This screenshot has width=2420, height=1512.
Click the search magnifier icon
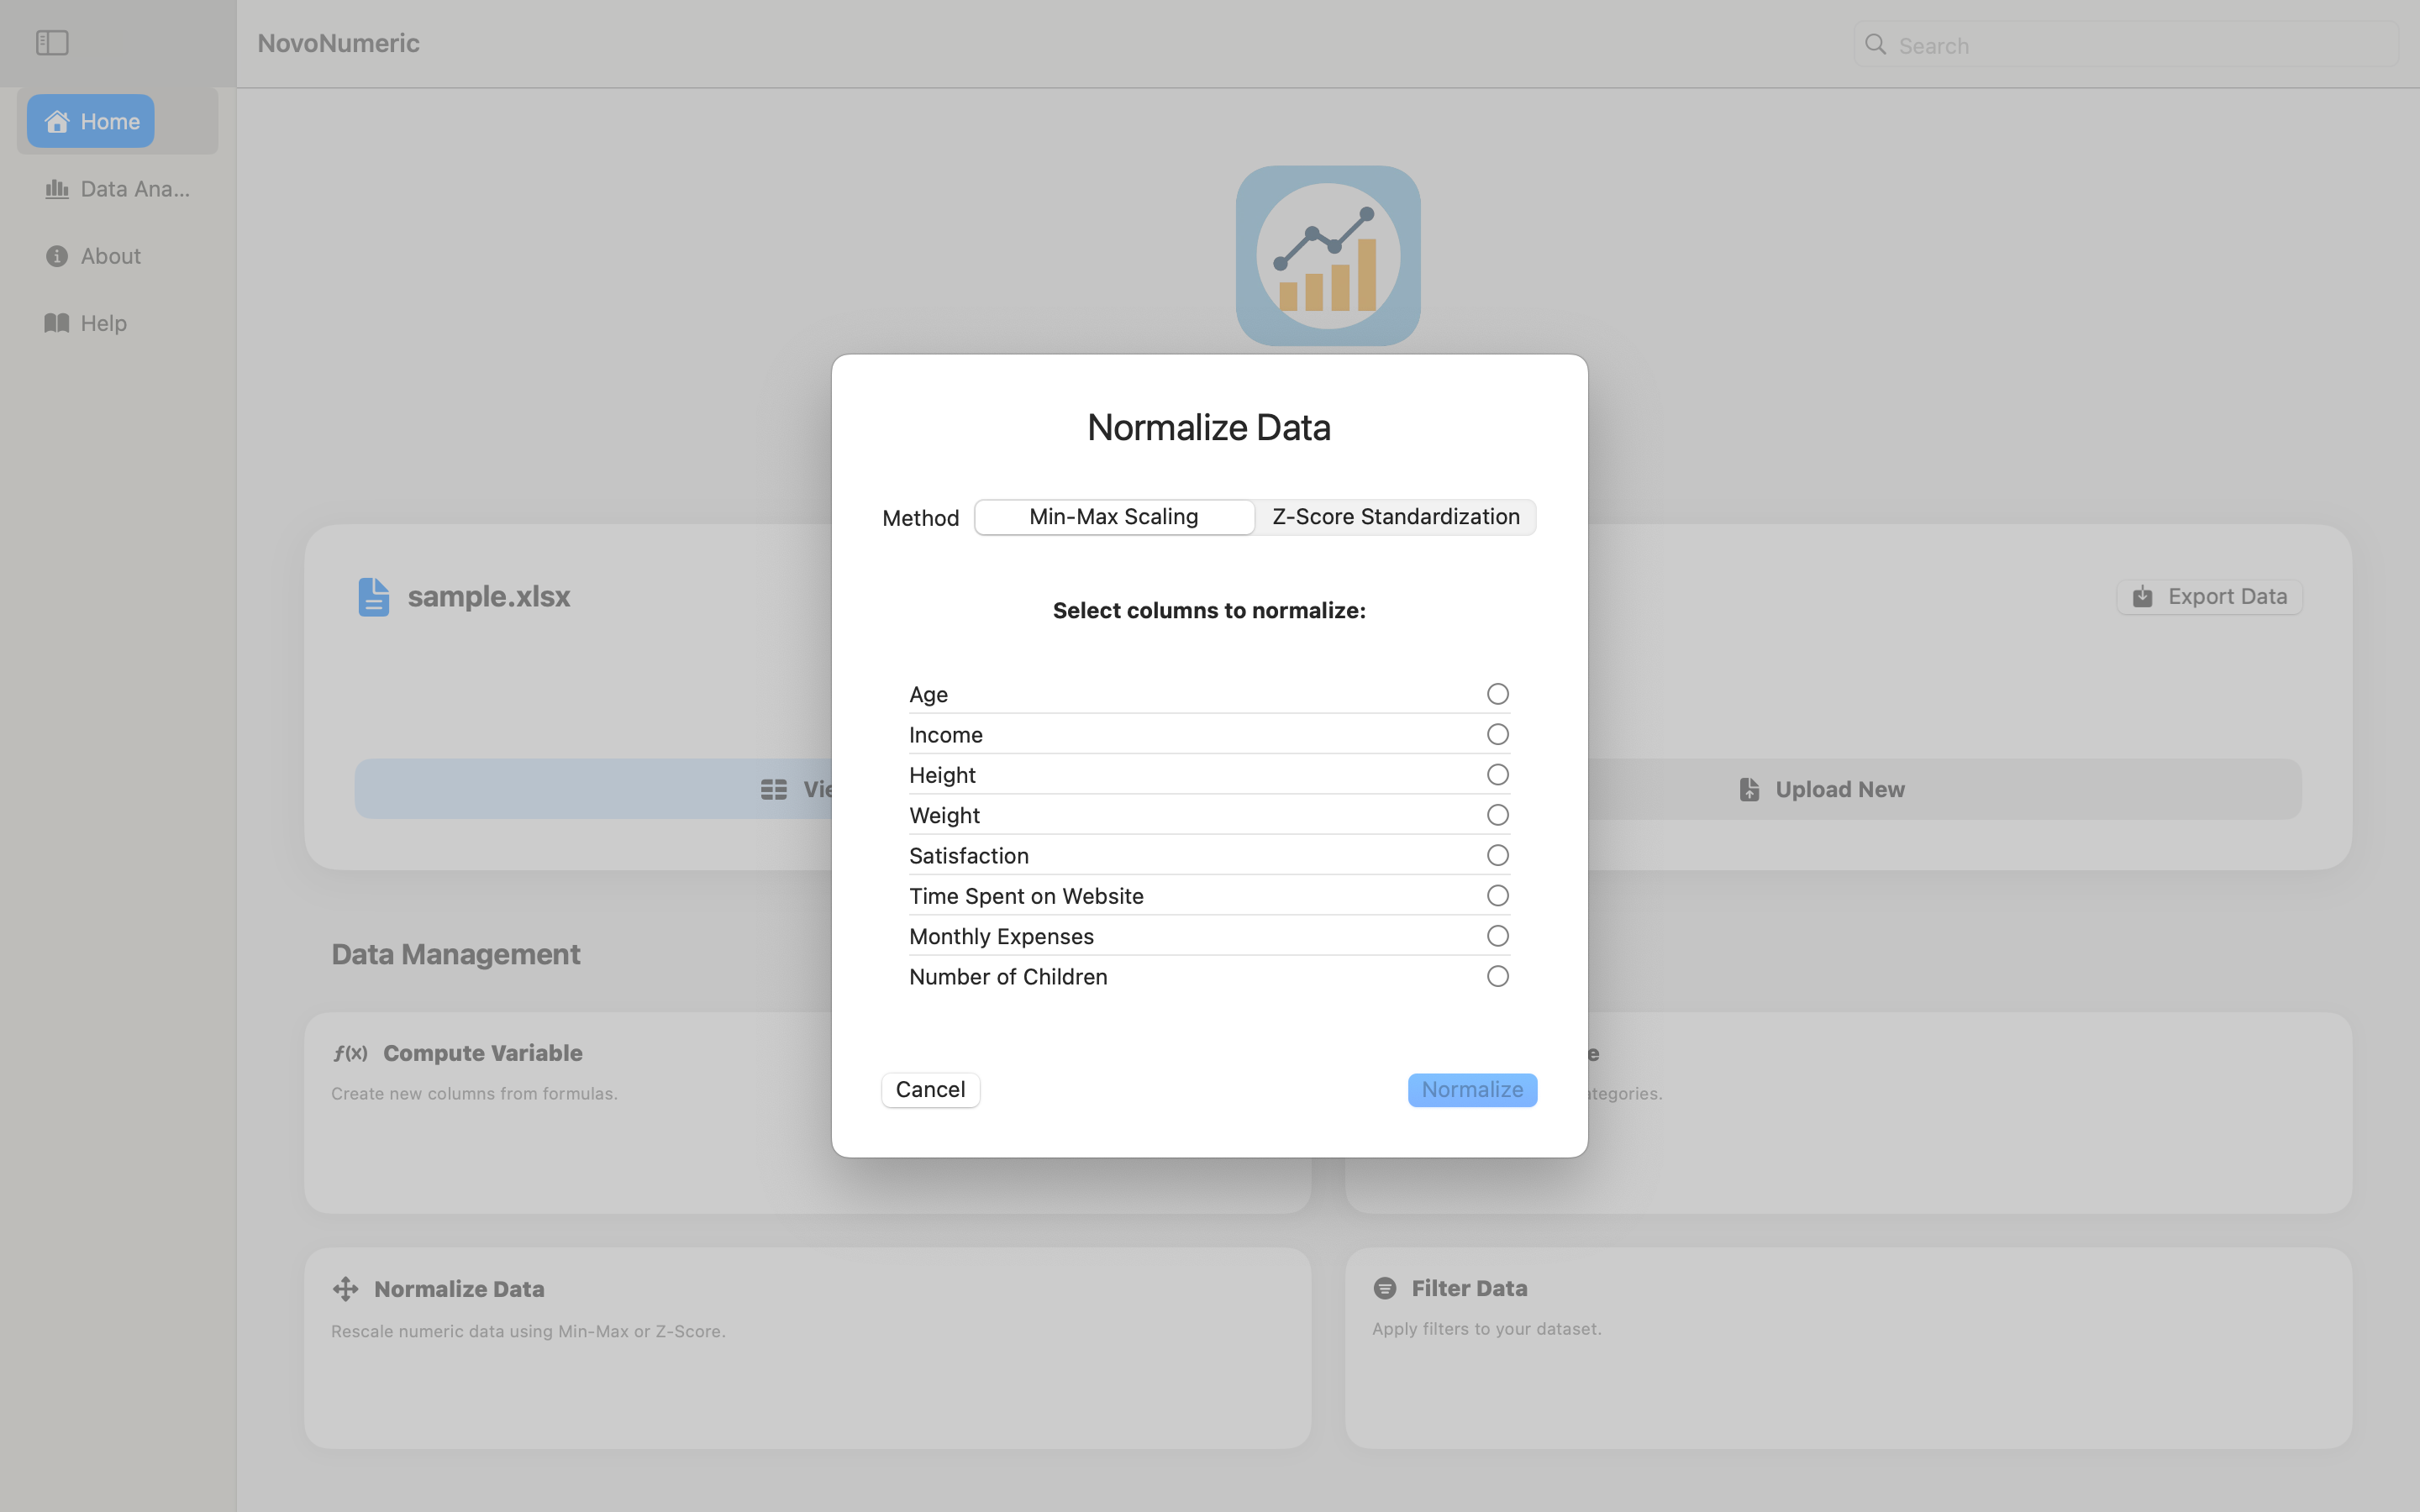(x=1875, y=45)
